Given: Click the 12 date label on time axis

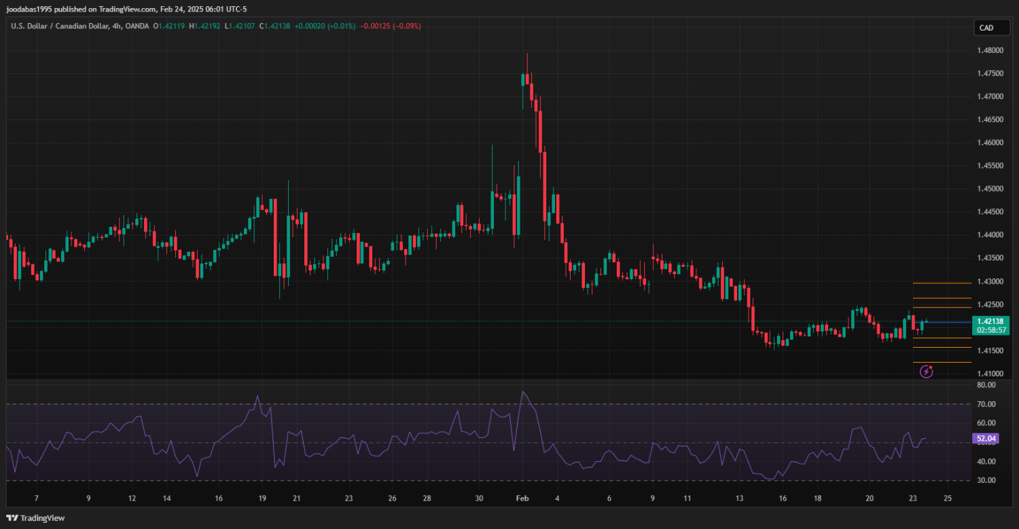Looking at the screenshot, I should coord(132,498).
